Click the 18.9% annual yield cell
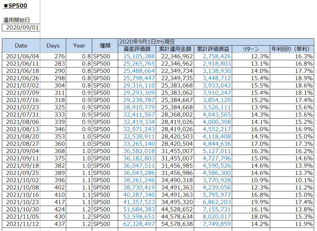 click(x=292, y=78)
